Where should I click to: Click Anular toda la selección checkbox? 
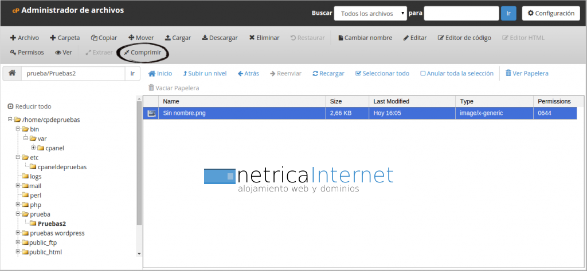point(423,73)
